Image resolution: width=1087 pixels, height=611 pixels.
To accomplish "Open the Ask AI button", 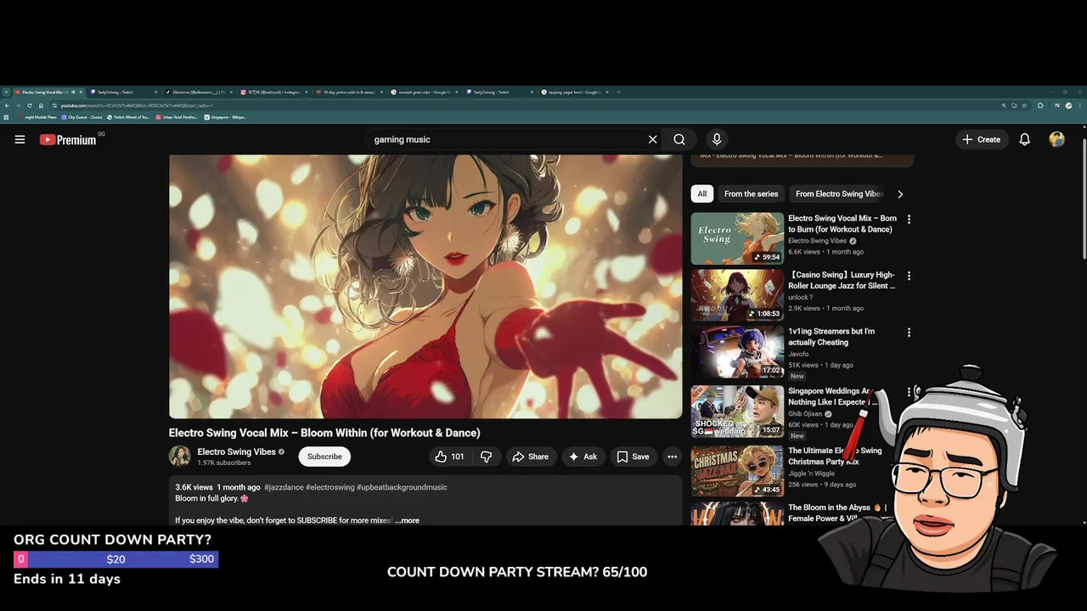I will [x=583, y=457].
